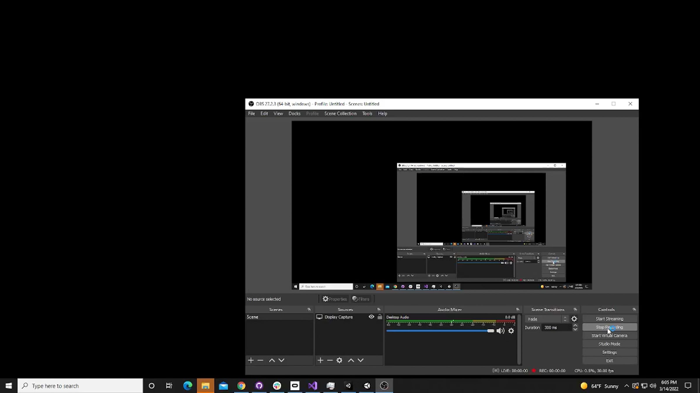Click the Filters button above Sources
This screenshot has height=393, width=700.
pos(361,299)
